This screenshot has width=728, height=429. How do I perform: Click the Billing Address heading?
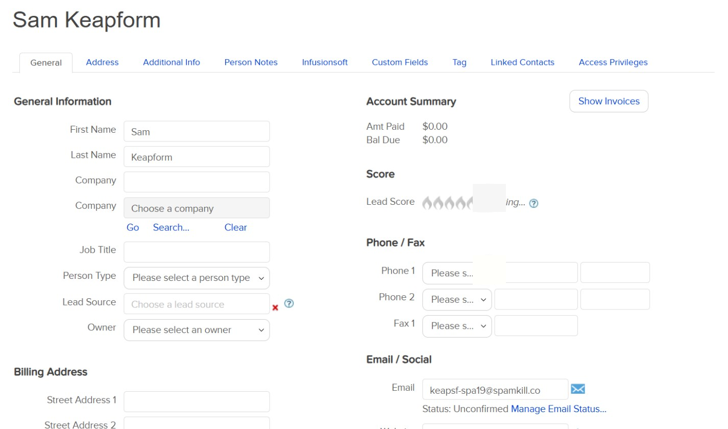(51, 372)
